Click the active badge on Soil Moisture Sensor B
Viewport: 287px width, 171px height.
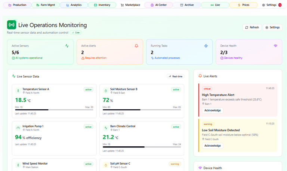[176, 90]
